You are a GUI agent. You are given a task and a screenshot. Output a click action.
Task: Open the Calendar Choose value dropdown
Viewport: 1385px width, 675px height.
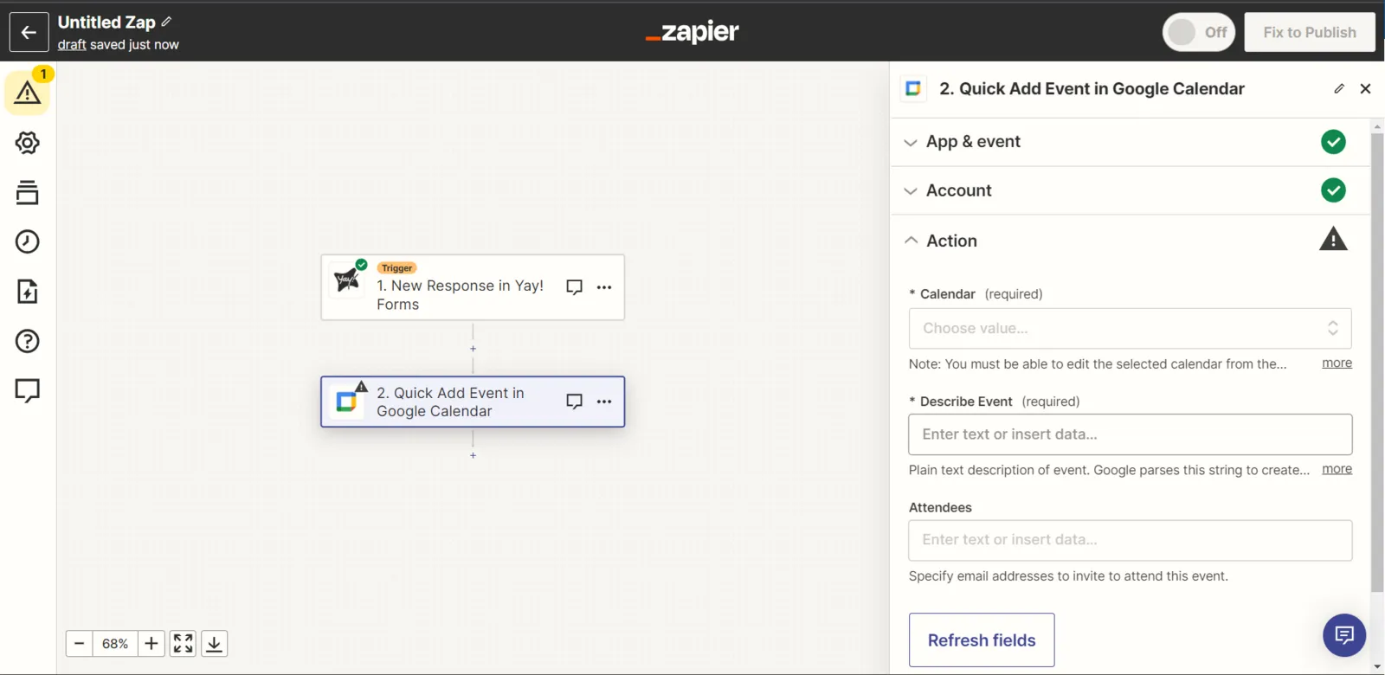[x=1130, y=328]
